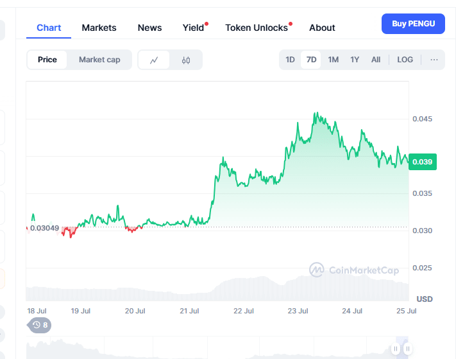Toggle the Price view

[47, 60]
